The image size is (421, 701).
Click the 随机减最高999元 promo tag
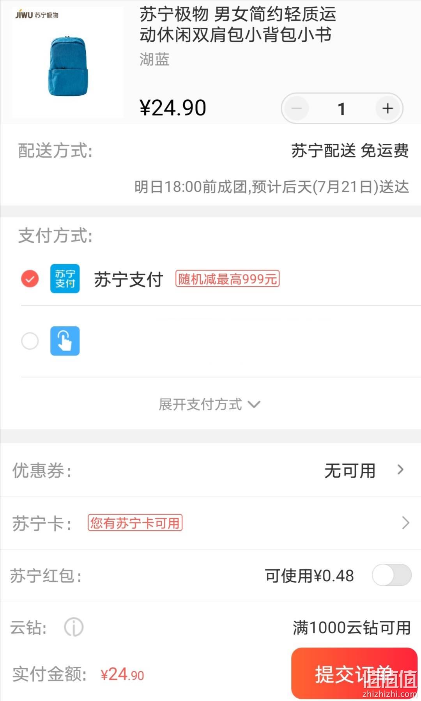click(x=228, y=279)
